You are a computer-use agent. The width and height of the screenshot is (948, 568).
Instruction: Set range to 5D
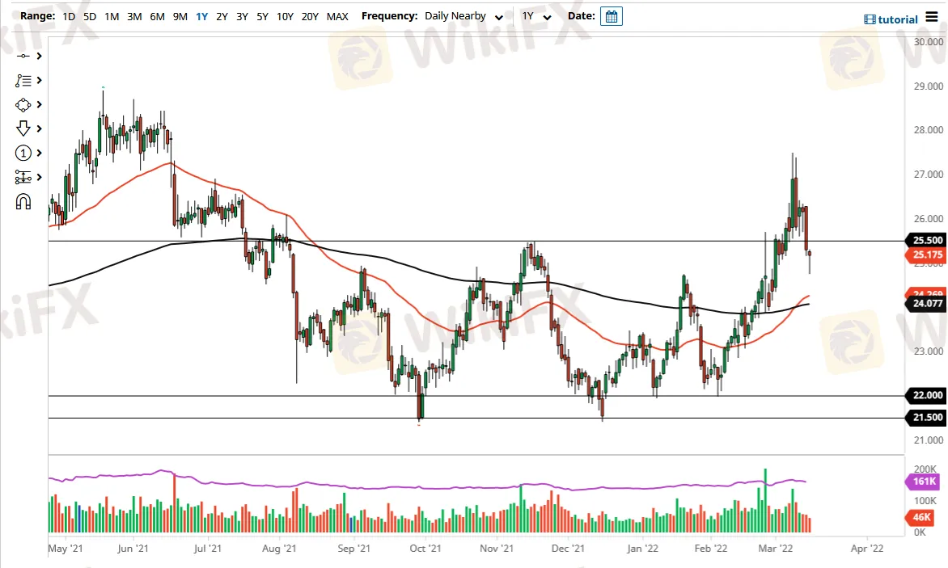(90, 16)
